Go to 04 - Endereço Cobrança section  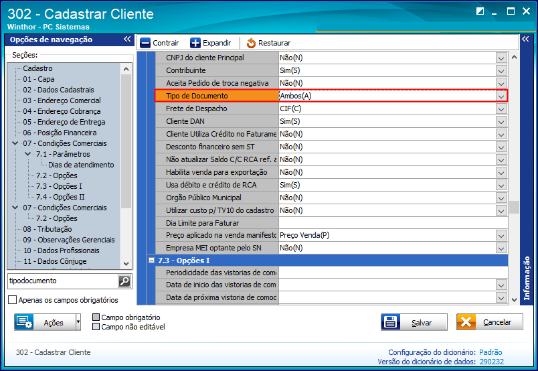62,111
